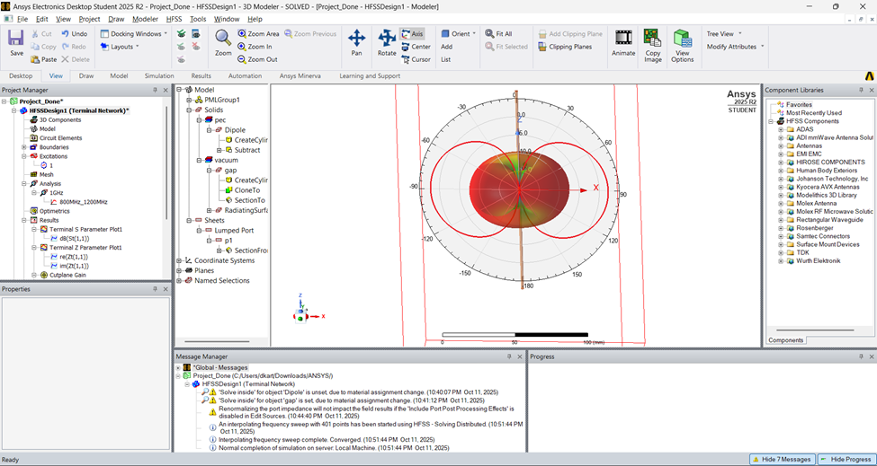
Task: Click the Project Manager vertical scrollbar
Action: tap(166, 162)
